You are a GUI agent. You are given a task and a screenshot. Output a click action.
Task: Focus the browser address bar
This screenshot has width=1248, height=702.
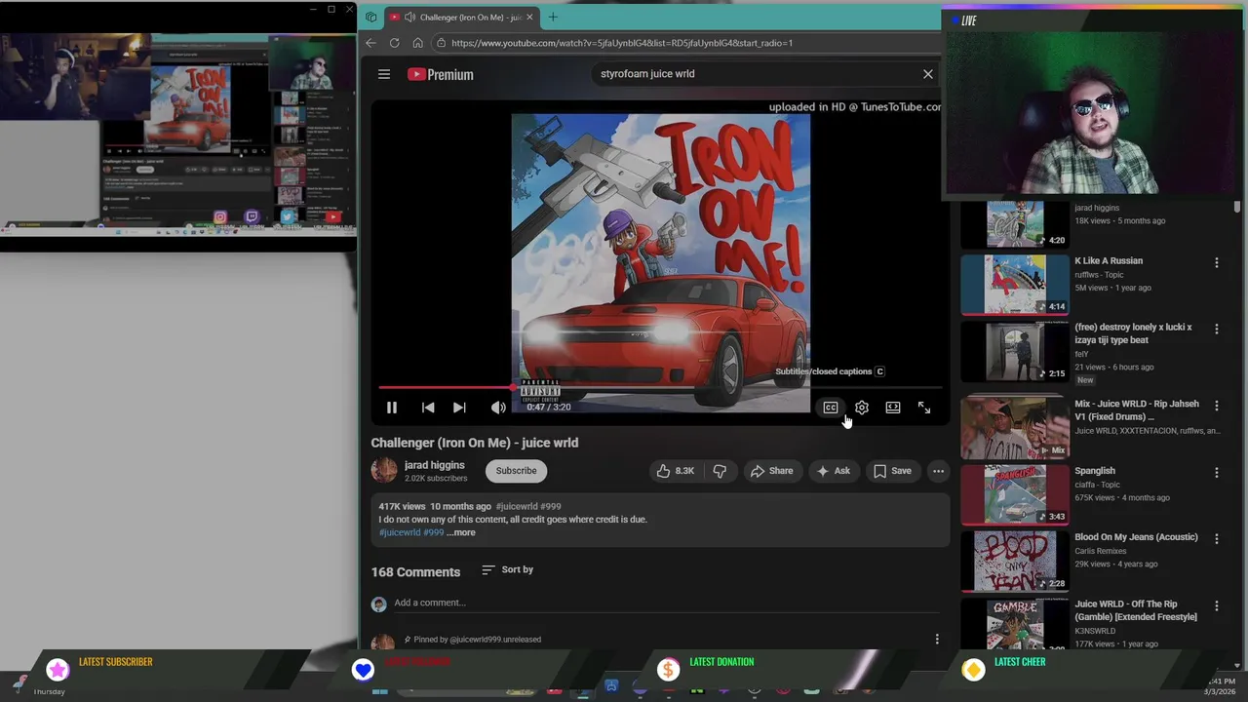[682, 43]
